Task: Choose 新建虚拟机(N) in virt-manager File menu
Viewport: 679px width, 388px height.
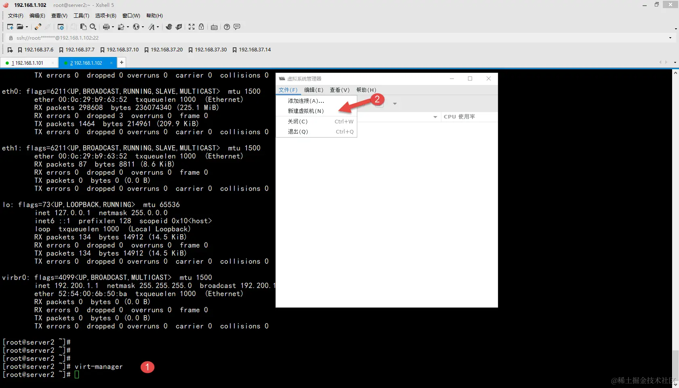Action: [x=316, y=111]
